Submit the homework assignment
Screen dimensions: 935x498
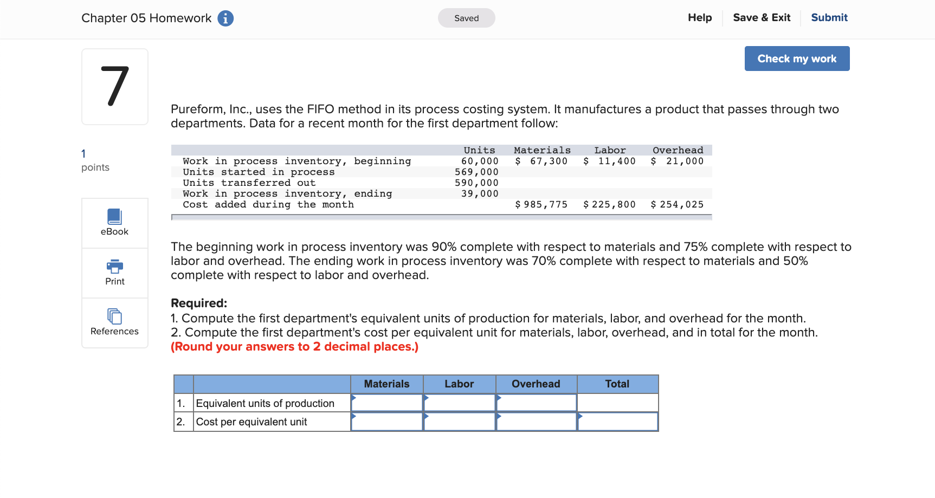pyautogui.click(x=829, y=17)
